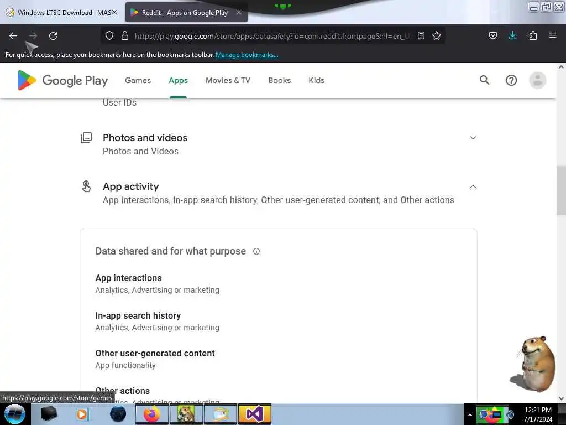Open the black box taskbar icon

(49, 414)
